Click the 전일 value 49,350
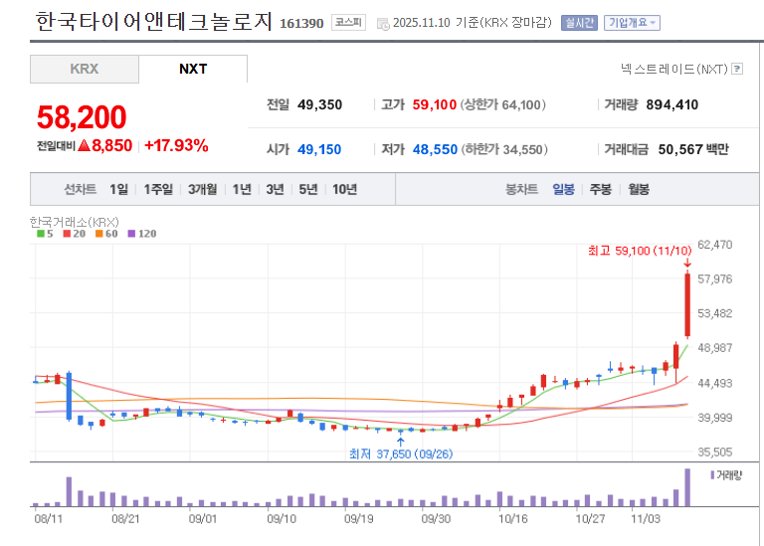 (x=319, y=104)
